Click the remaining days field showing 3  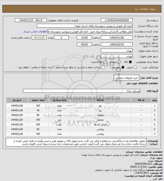(x=61, y=38)
